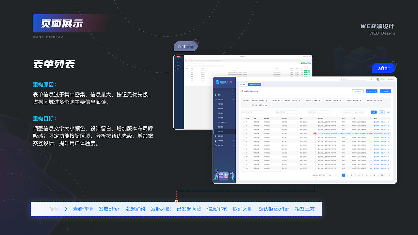Screen dimensions: 418x235
Task: Go to page 22 in pagination
Action: click(x=382, y=175)
